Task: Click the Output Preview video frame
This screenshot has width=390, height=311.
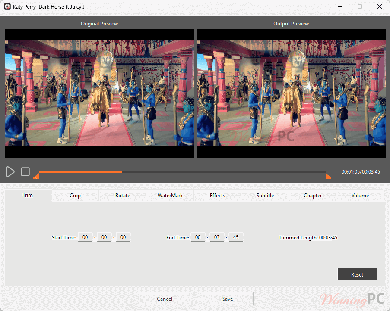Action: click(291, 94)
